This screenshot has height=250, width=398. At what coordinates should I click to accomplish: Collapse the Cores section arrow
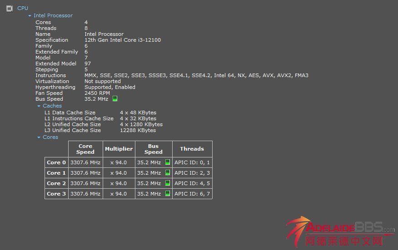39,137
